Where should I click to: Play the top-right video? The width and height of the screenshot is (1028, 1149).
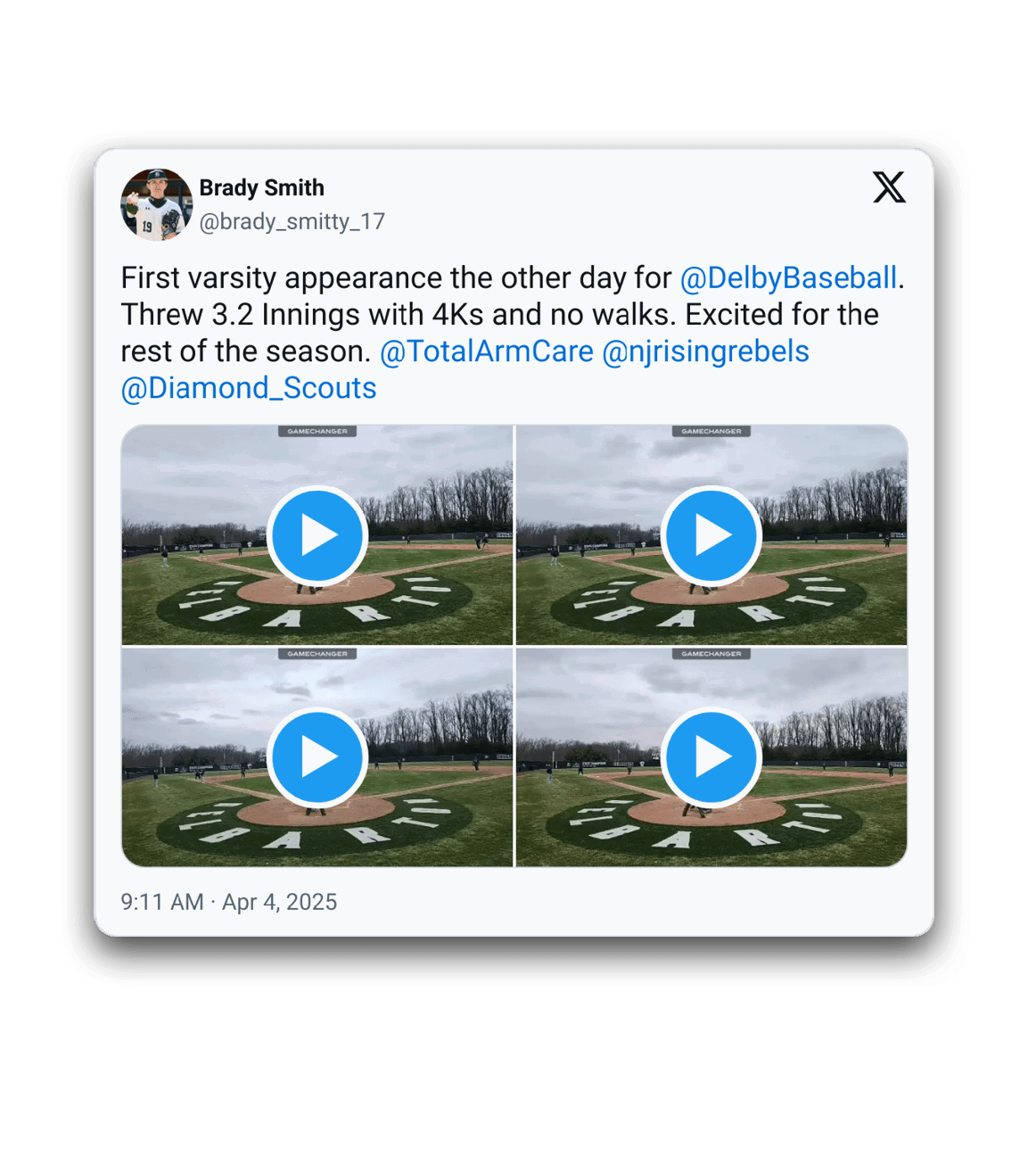click(711, 535)
